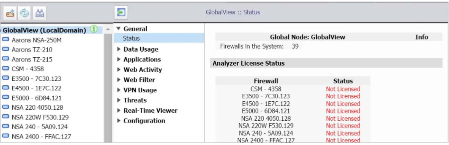Click the Info column header
Screen dimensions: 449x145
421,37
